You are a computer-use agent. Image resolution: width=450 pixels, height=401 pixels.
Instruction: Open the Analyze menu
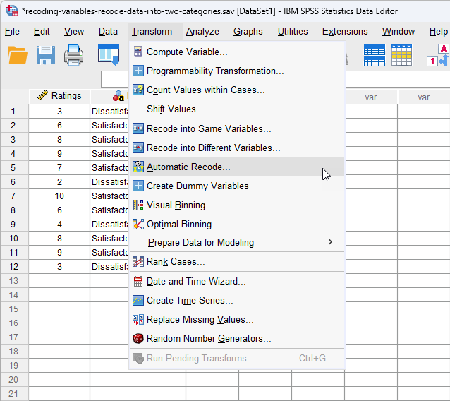pyautogui.click(x=202, y=31)
